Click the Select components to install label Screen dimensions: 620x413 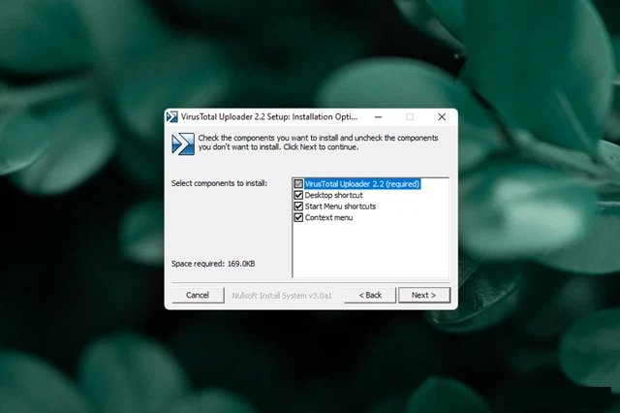point(220,183)
